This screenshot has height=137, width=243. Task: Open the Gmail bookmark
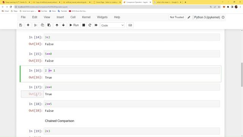(x=5, y=11)
